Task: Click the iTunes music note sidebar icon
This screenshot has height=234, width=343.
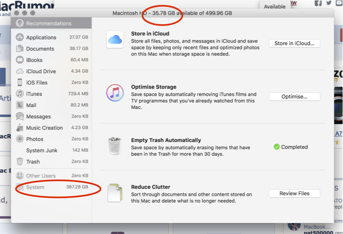Action: pos(20,94)
